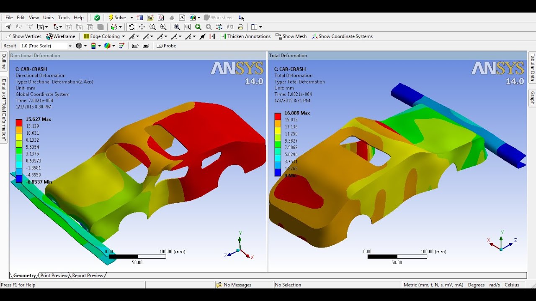The width and height of the screenshot is (536, 301).
Task: Click the Solve button
Action: pyautogui.click(x=117, y=18)
